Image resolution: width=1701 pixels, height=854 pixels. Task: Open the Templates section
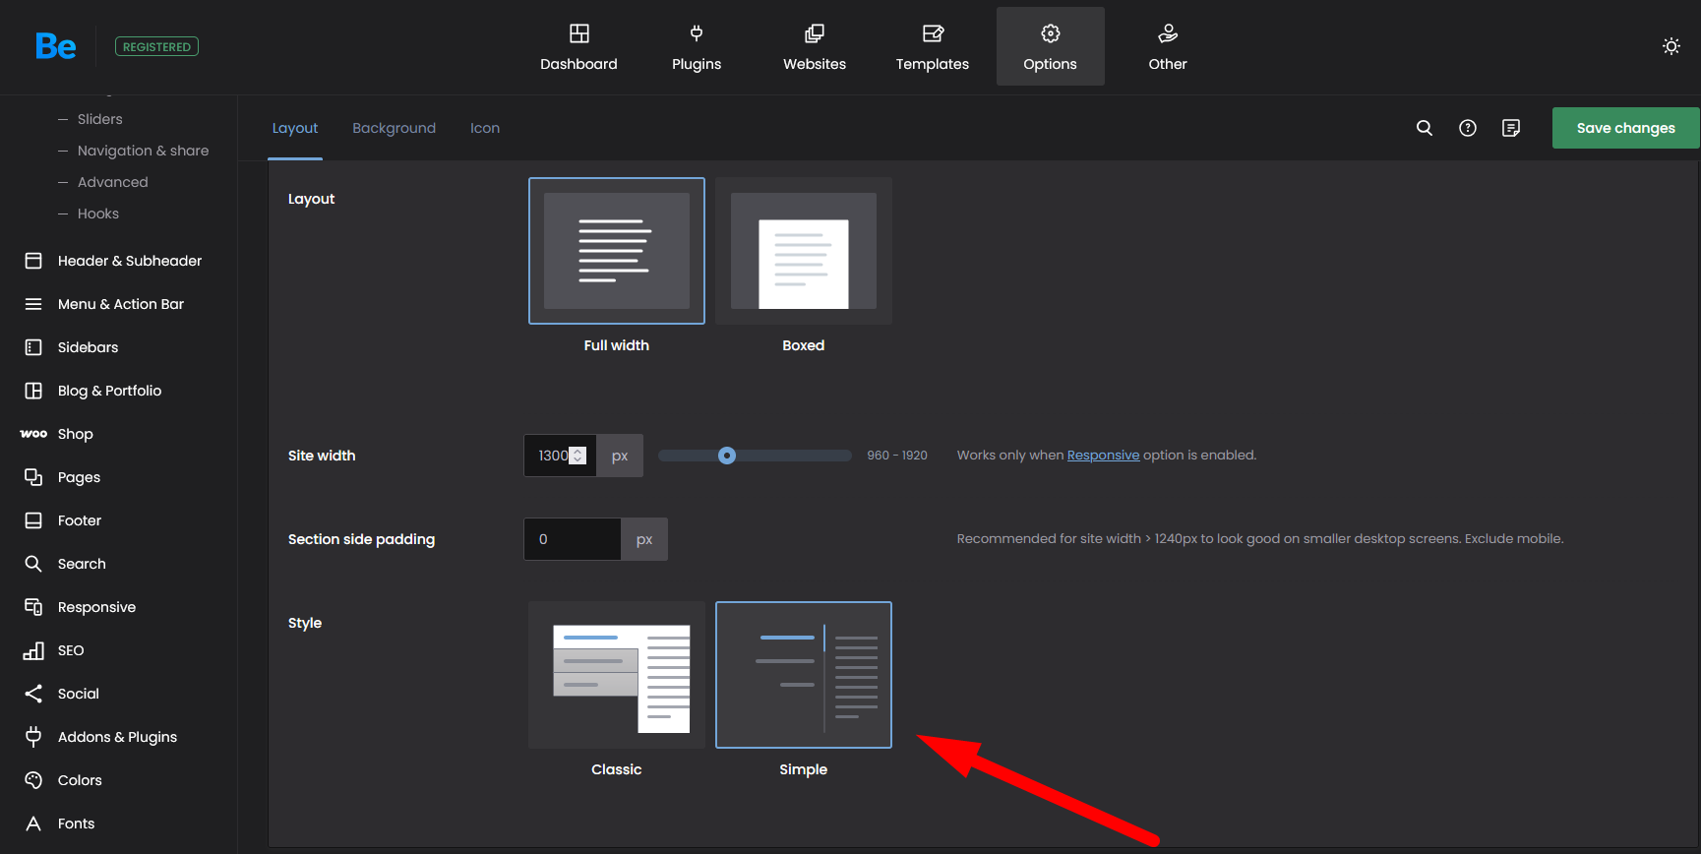(932, 47)
